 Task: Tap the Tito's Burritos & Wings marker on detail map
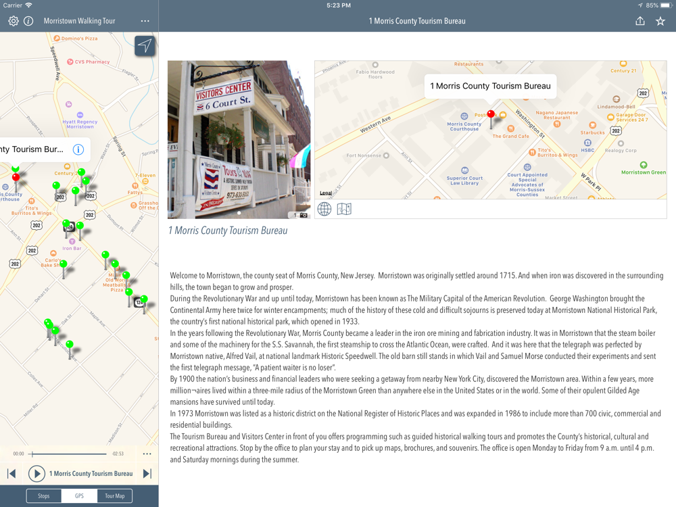pyautogui.click(x=533, y=152)
